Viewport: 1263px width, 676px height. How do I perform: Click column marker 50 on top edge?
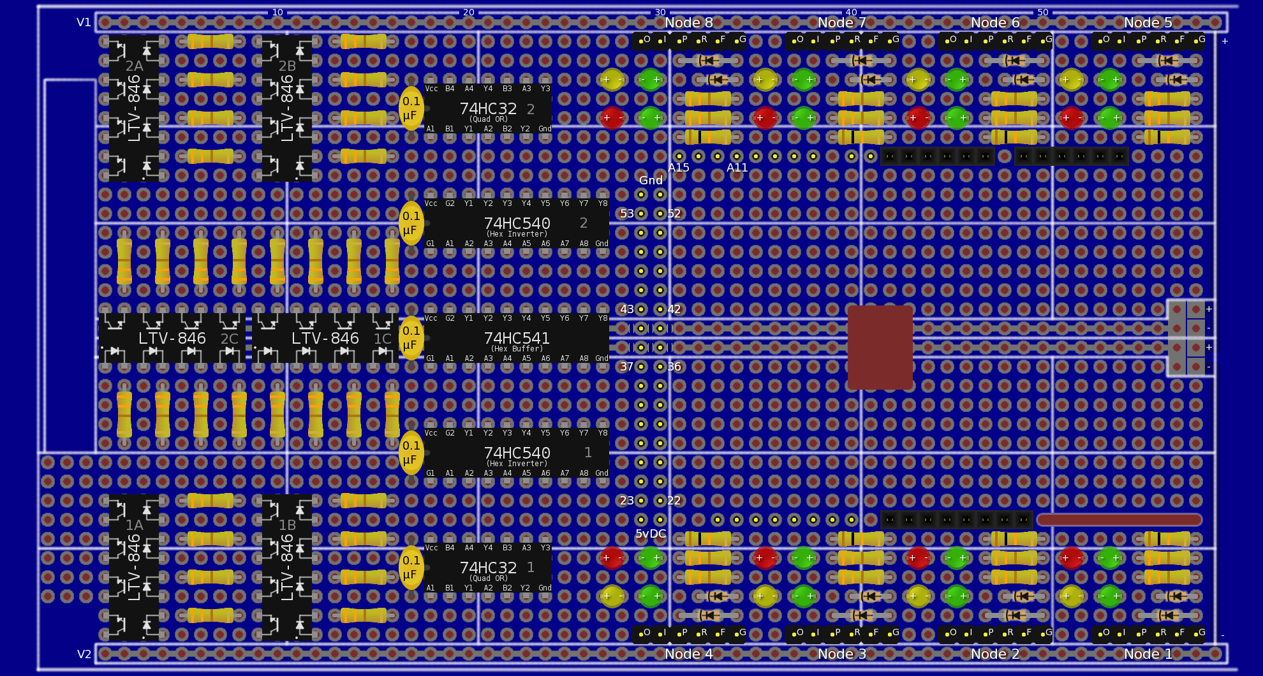(x=1043, y=12)
